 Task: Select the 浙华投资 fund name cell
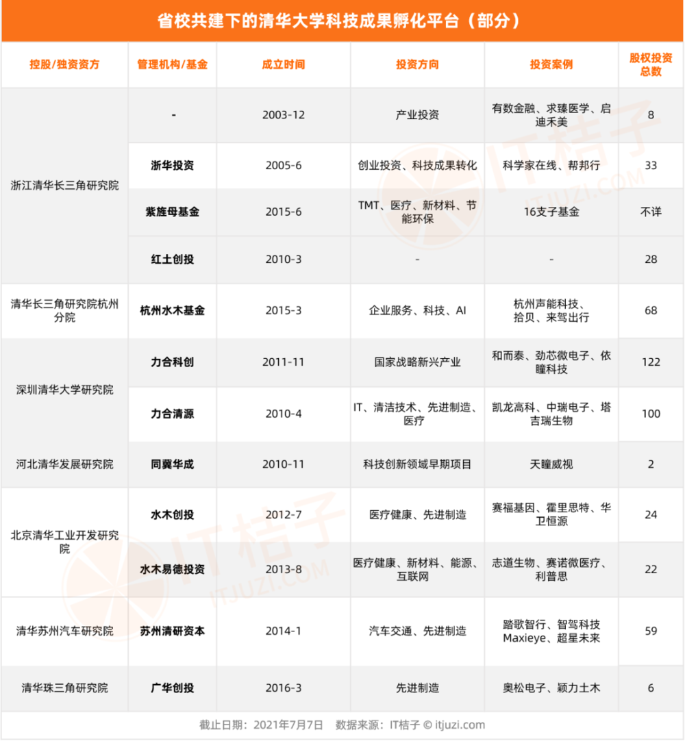(x=172, y=165)
